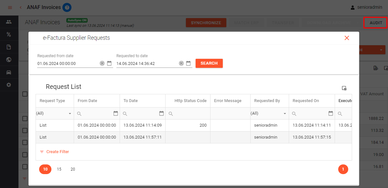Image resolution: width=388 pixels, height=188 pixels.
Task: Click the AutoSync ON badge
Action: [x=77, y=20]
